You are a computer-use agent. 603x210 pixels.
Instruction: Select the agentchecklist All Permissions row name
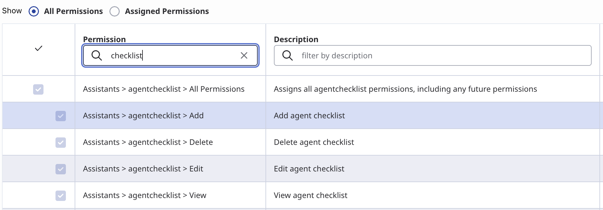[x=164, y=89]
